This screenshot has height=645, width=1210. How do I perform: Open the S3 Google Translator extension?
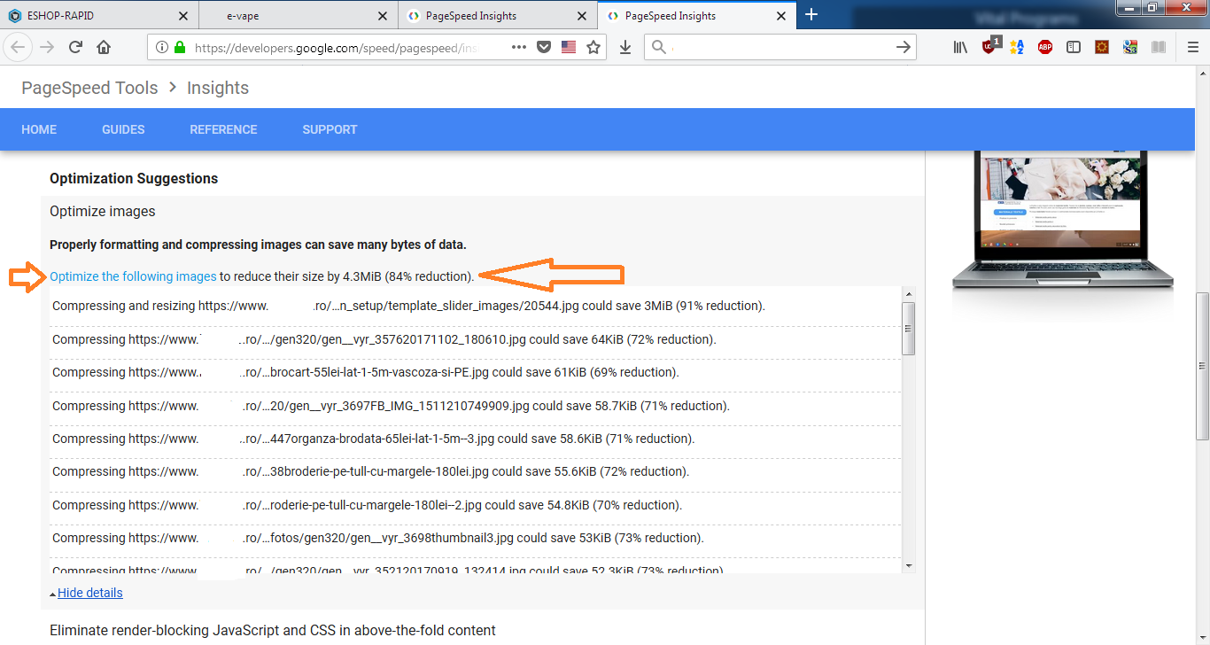click(1130, 47)
